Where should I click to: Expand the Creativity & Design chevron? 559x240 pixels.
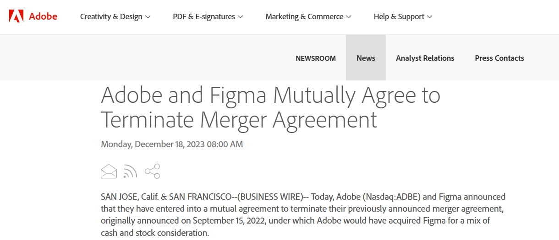[x=148, y=17]
